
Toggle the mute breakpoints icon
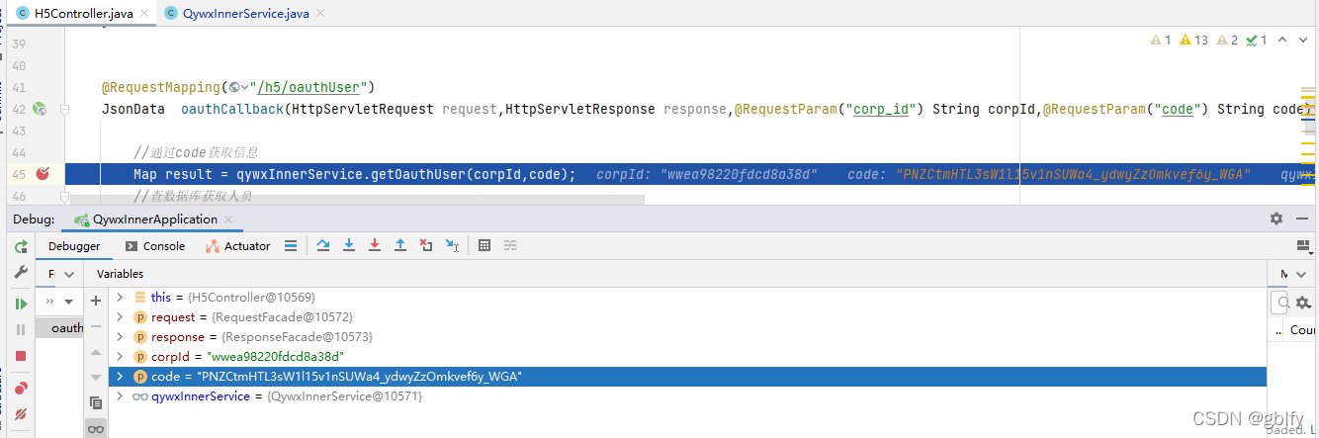[21, 414]
